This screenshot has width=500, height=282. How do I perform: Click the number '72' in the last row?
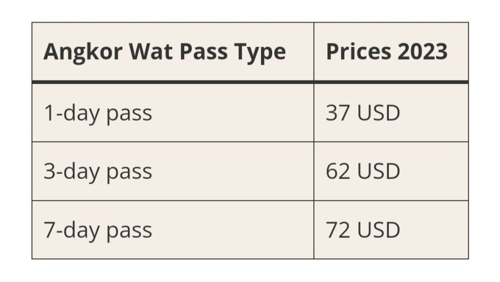coord(337,230)
